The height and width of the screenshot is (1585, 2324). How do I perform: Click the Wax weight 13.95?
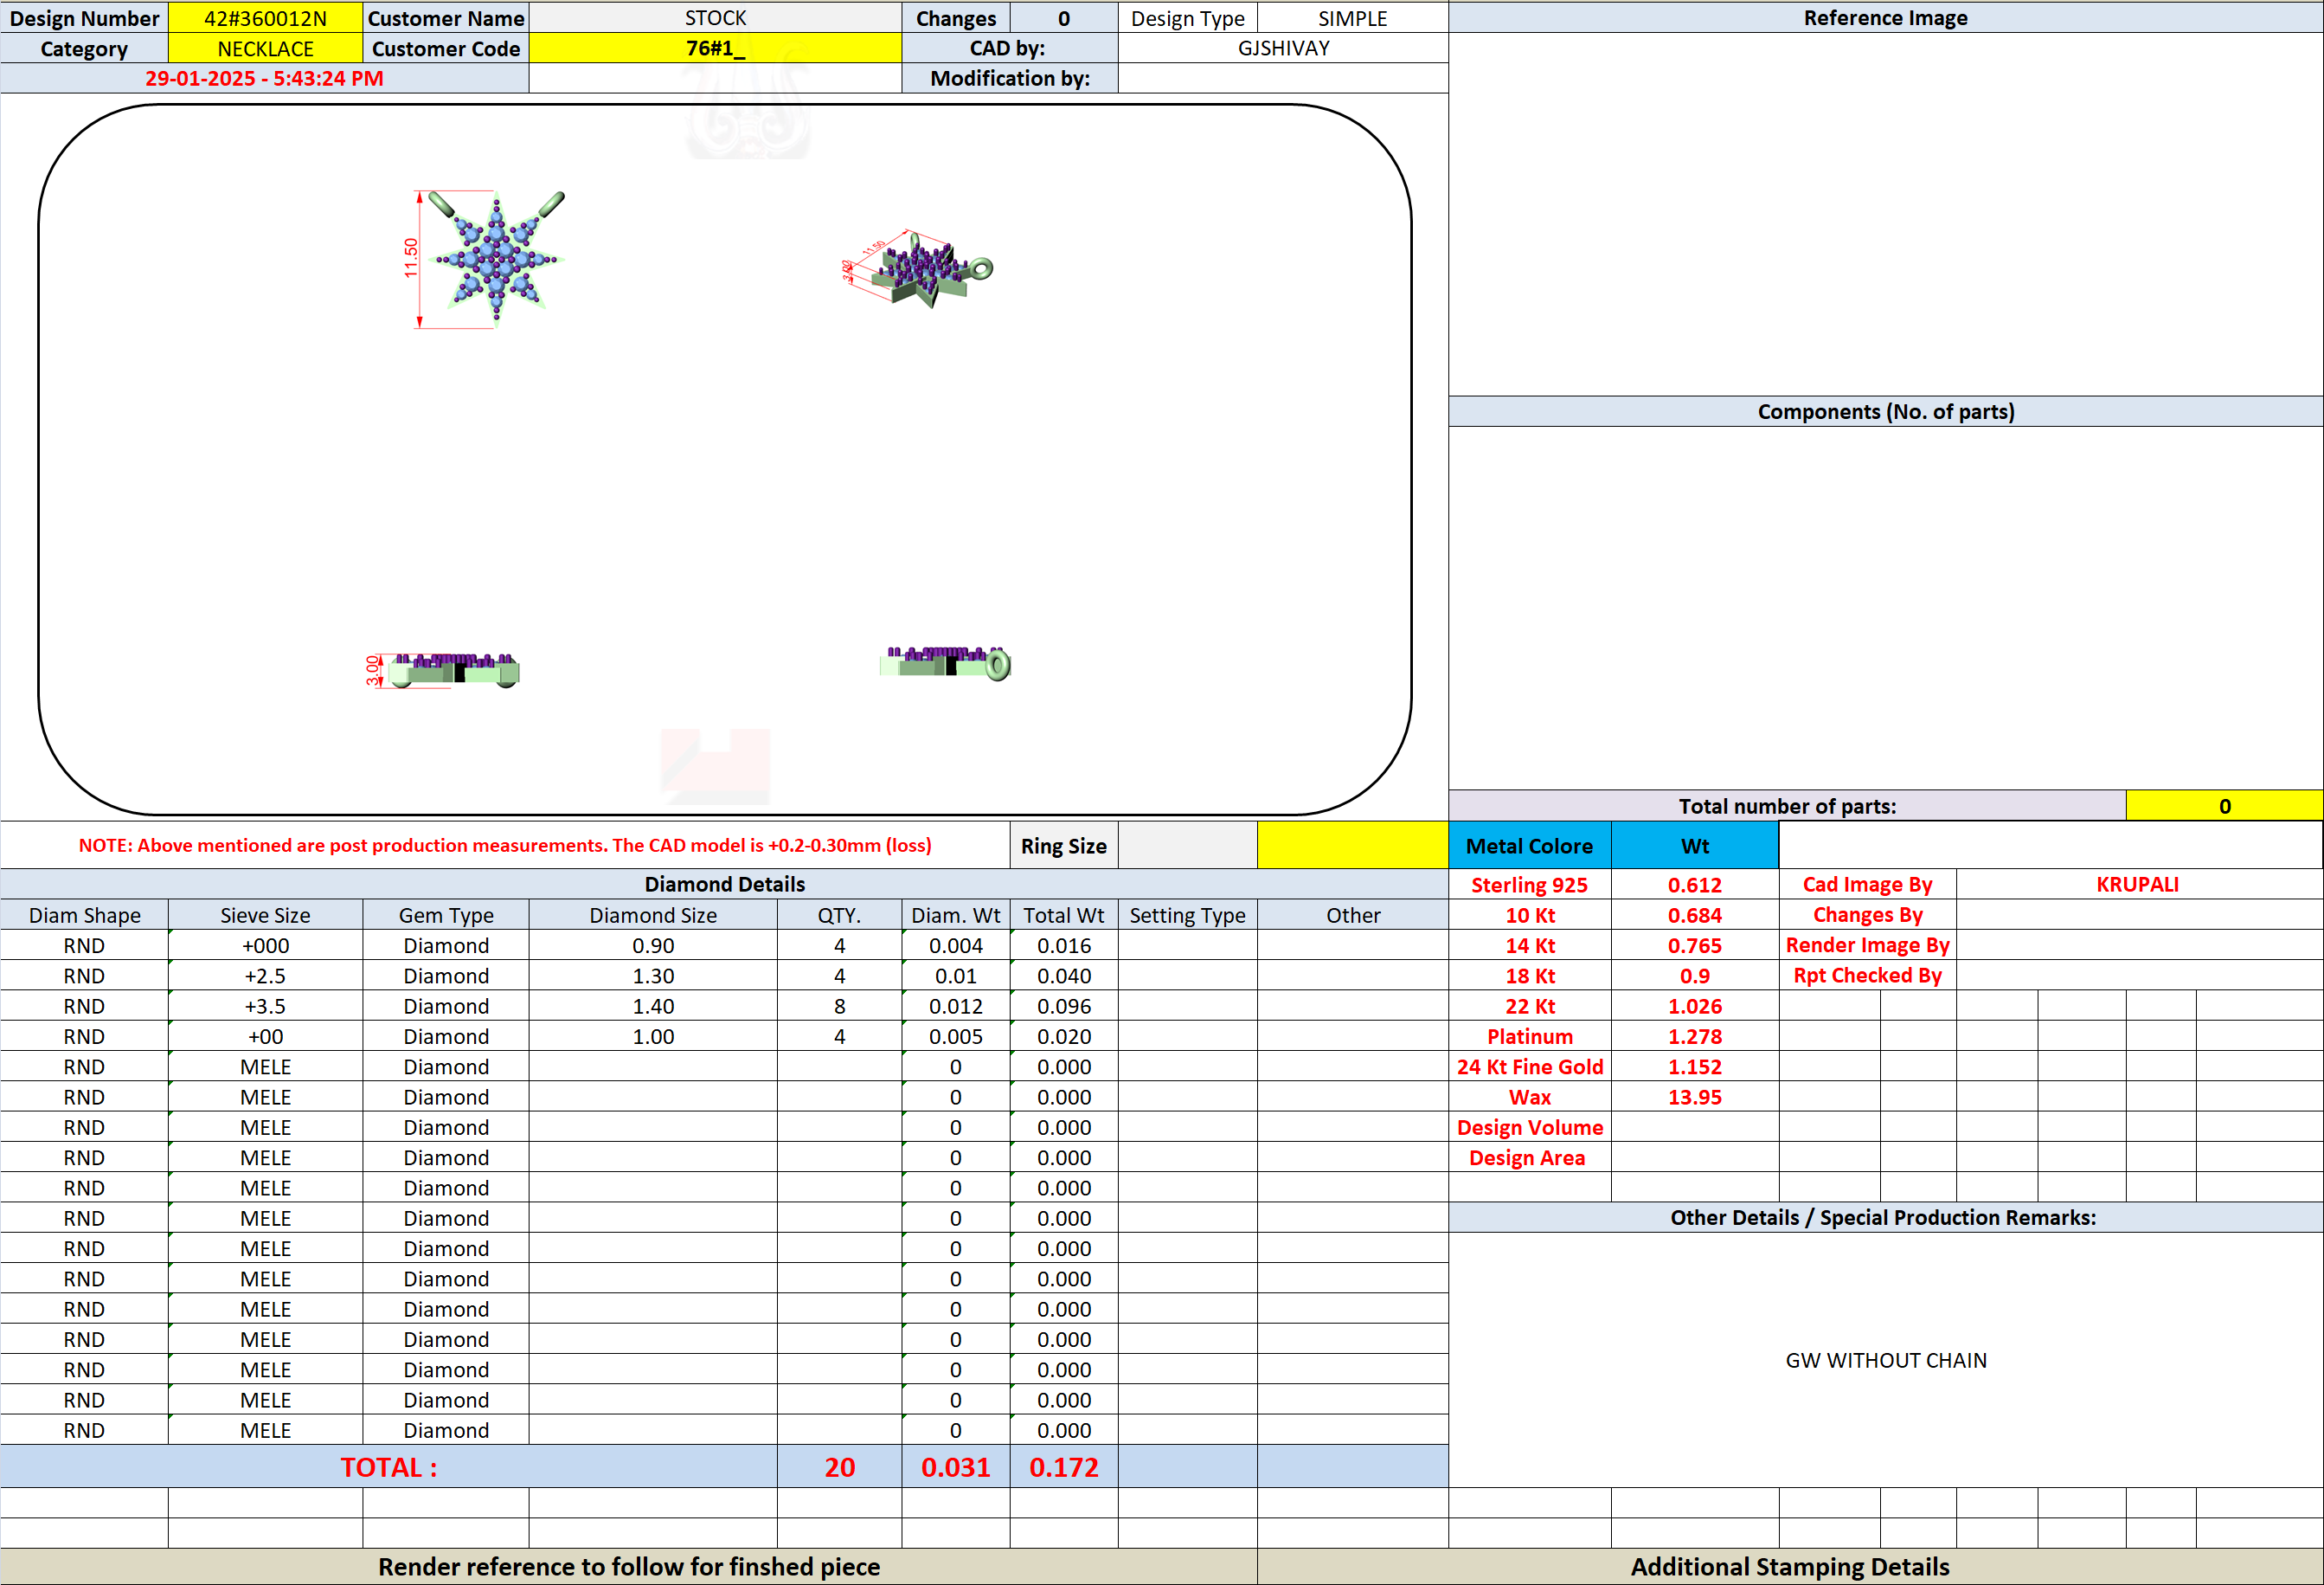point(1694,1097)
